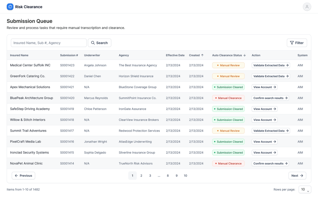Expand the Rows per page dropdown
The height and width of the screenshot is (206, 318).
click(x=305, y=189)
